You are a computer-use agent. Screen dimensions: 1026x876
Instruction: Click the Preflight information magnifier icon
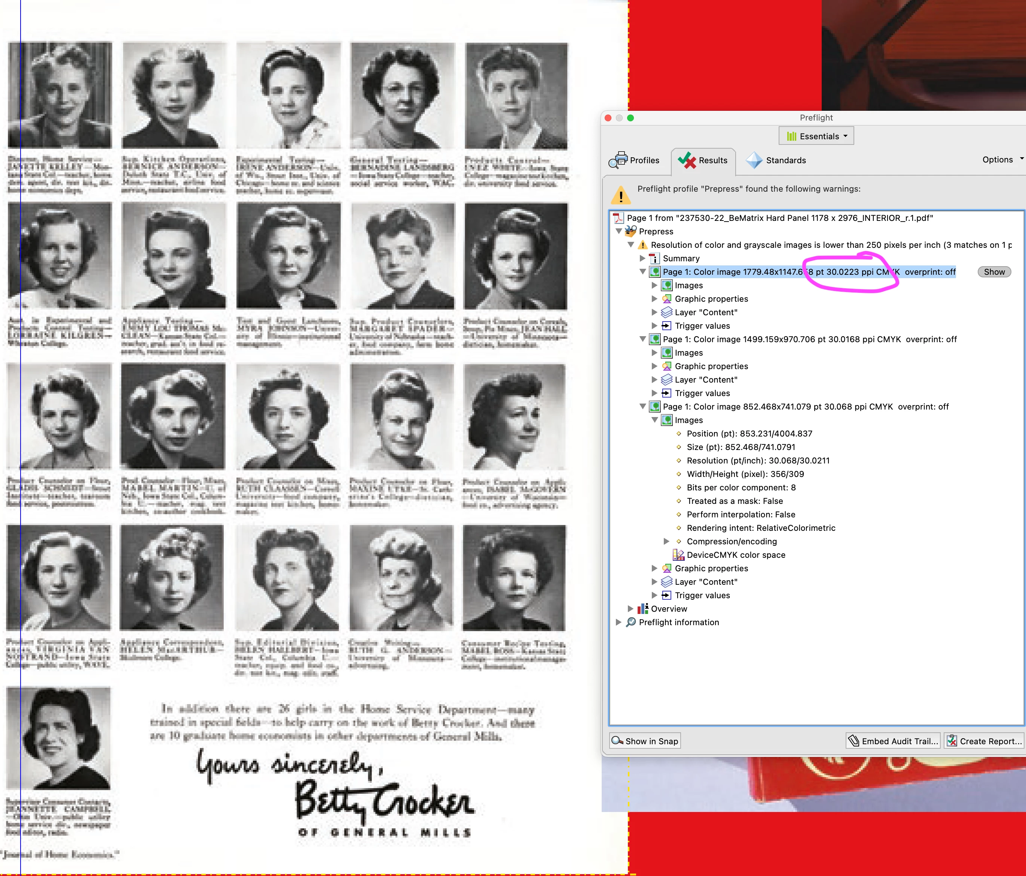click(630, 622)
